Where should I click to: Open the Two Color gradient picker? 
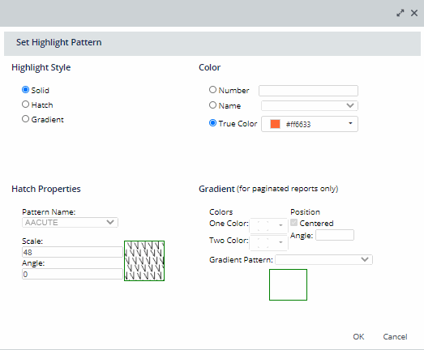tap(268, 242)
